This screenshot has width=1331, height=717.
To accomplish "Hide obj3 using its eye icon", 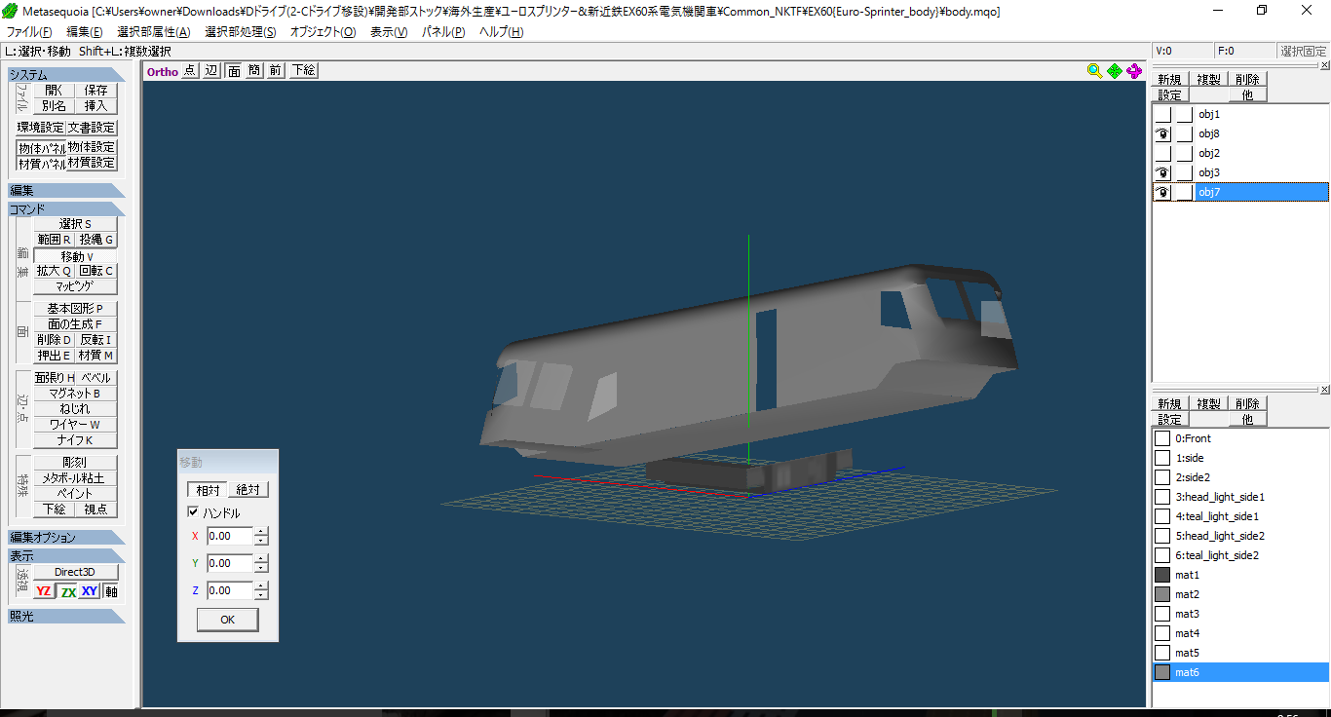I will point(1163,172).
